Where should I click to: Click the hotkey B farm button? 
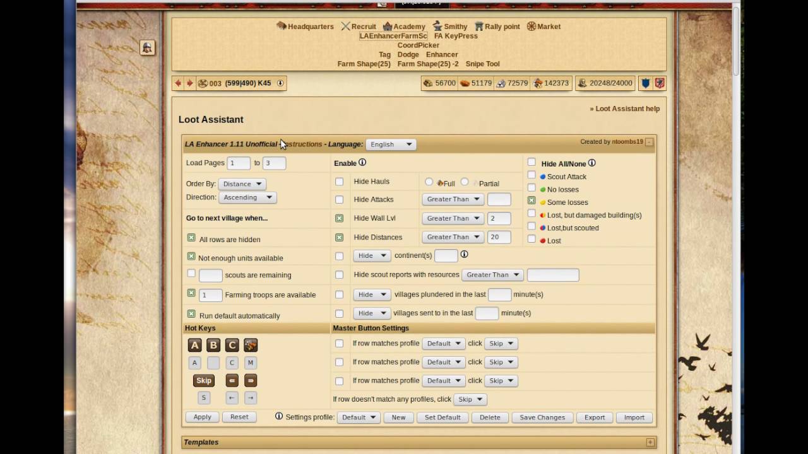pos(213,345)
